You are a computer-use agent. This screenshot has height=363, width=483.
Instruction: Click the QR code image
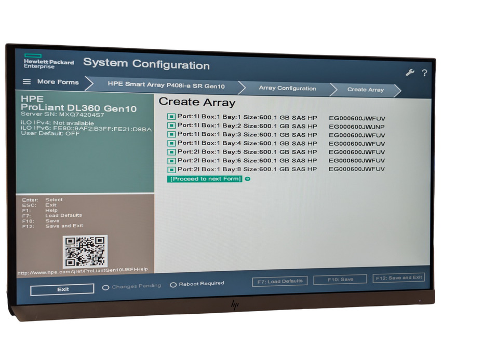click(85, 252)
